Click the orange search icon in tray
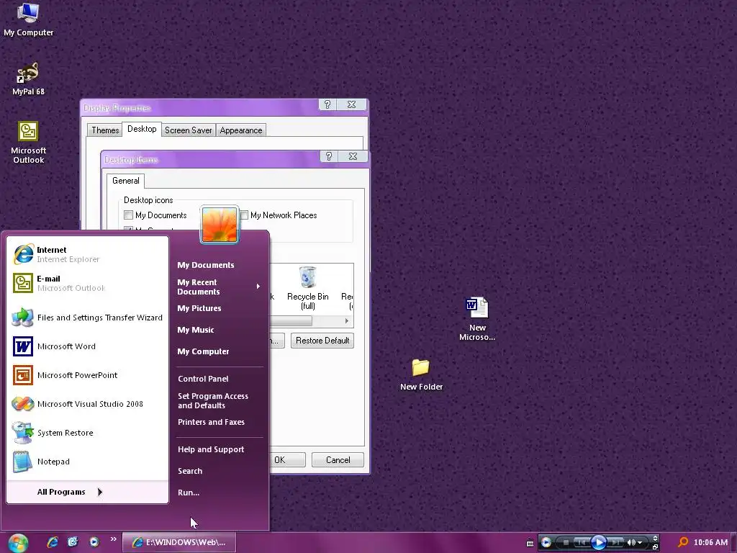 [684, 543]
